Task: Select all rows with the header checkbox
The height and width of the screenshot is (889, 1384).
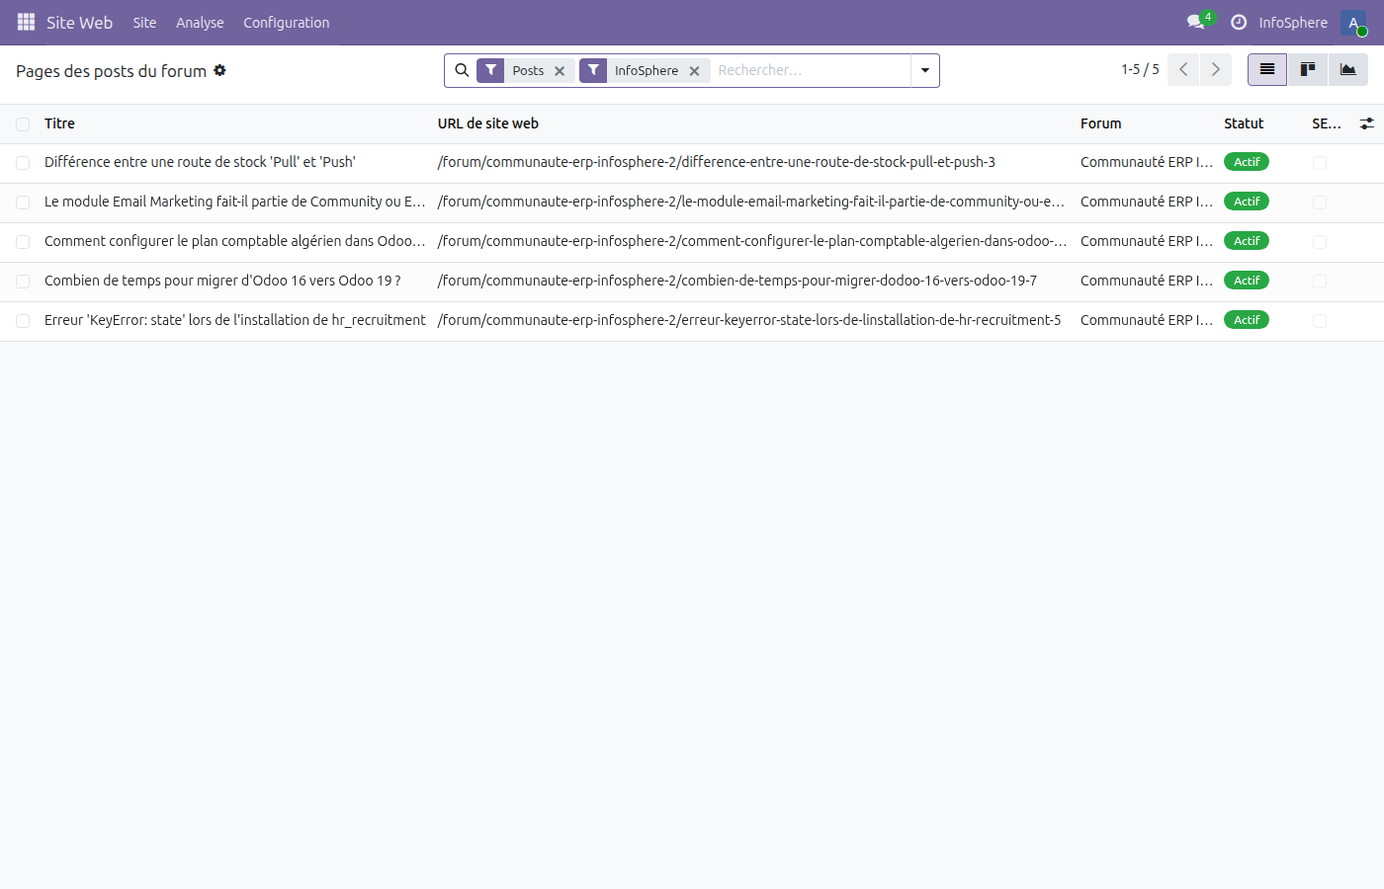Action: coord(22,123)
